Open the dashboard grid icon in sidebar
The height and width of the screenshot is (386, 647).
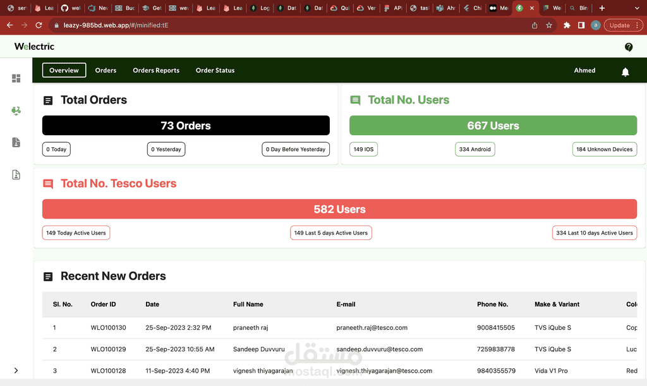(x=16, y=78)
